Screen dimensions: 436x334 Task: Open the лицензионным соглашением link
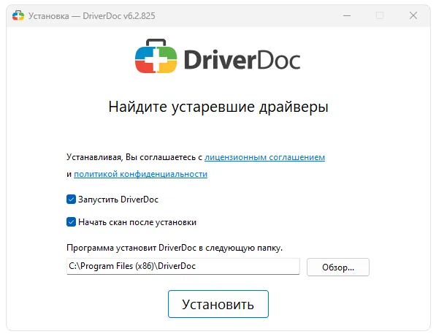click(x=264, y=157)
